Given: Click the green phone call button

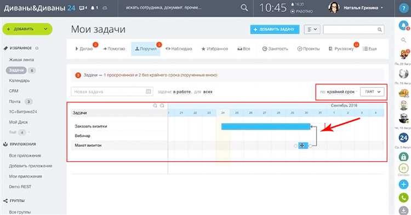Looking at the screenshot, I should point(403,197).
